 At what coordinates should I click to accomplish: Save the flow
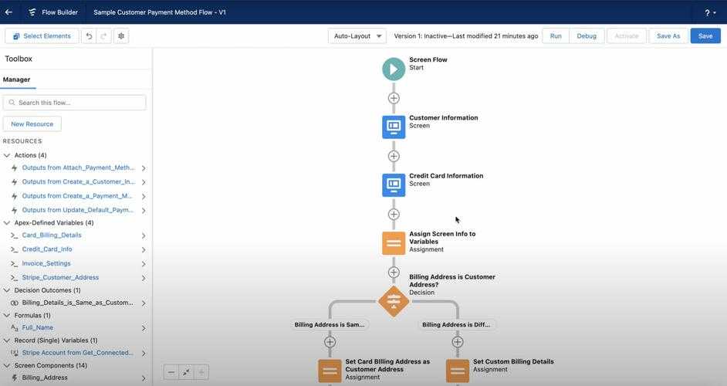(705, 36)
